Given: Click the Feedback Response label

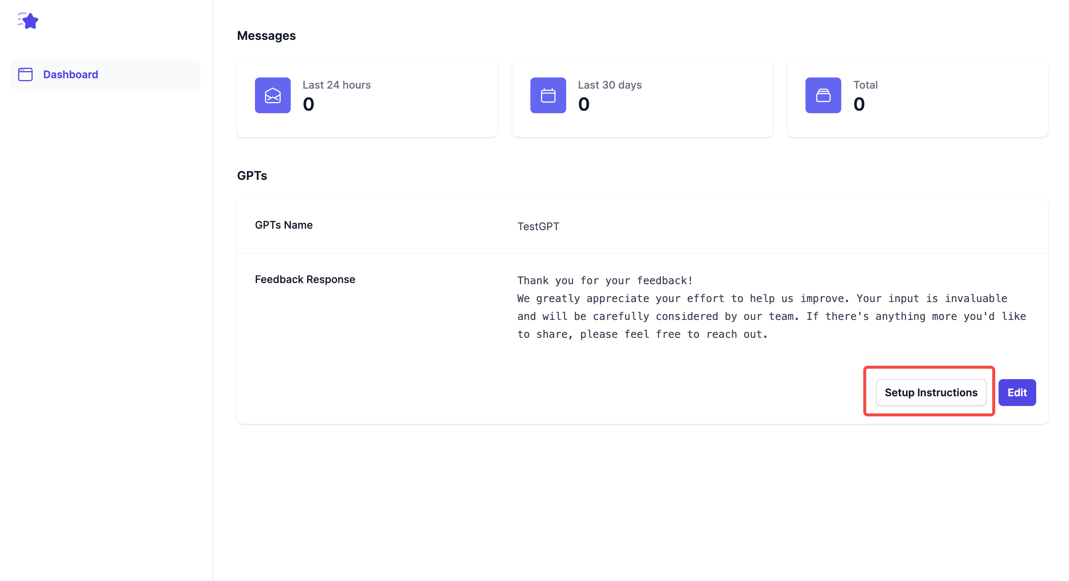Looking at the screenshot, I should (x=305, y=279).
